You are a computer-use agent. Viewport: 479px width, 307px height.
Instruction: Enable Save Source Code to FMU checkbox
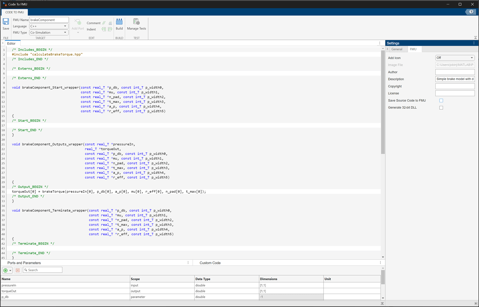pyautogui.click(x=441, y=100)
